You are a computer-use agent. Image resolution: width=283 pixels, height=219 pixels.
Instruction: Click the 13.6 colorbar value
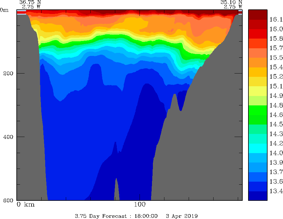276,182
